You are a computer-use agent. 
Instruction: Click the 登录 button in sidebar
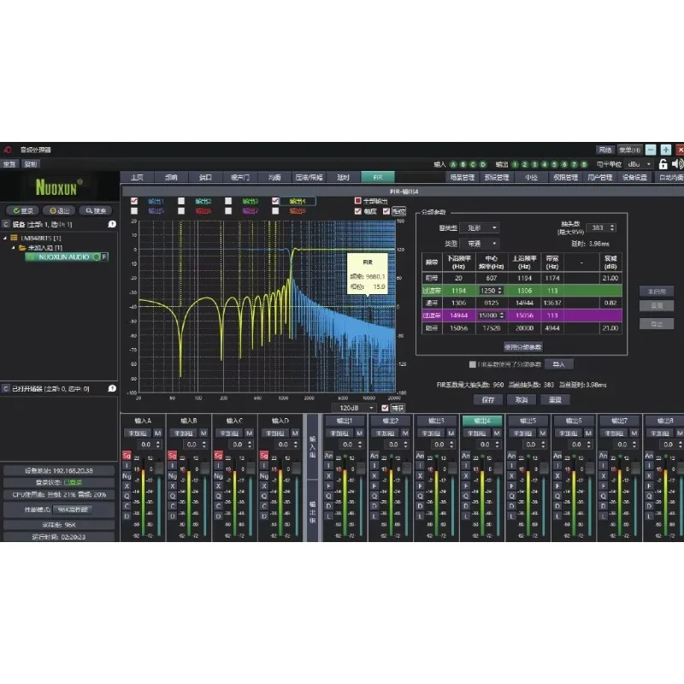pos(23,210)
